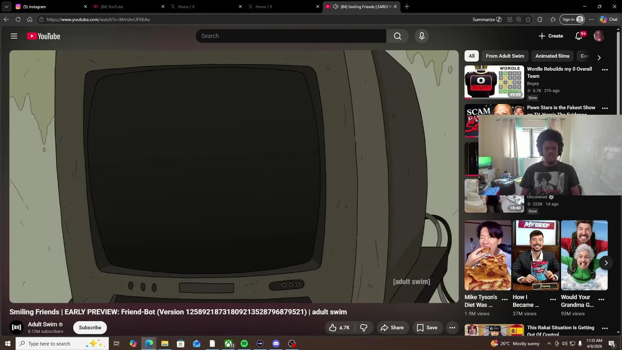Image resolution: width=622 pixels, height=350 pixels.
Task: Share the video
Action: click(392, 328)
